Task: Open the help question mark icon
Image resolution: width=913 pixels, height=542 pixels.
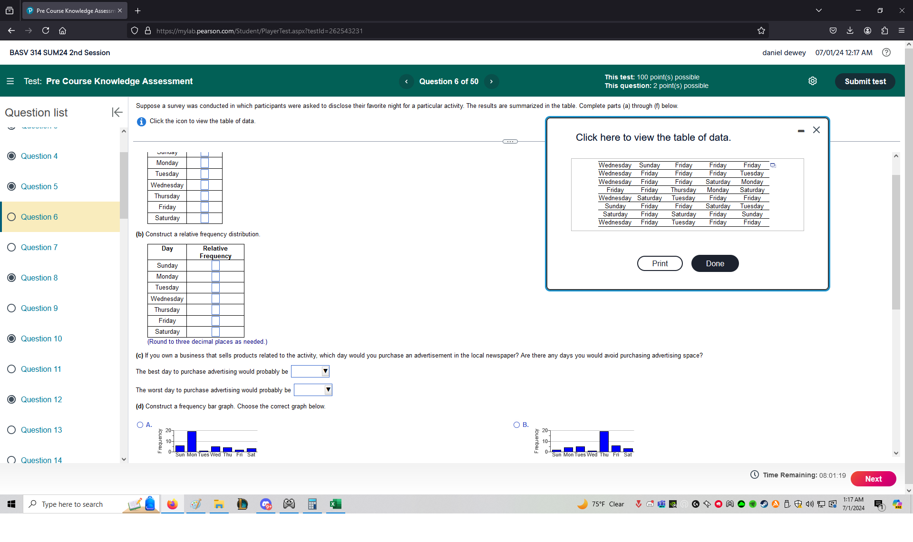Action: [x=886, y=53]
